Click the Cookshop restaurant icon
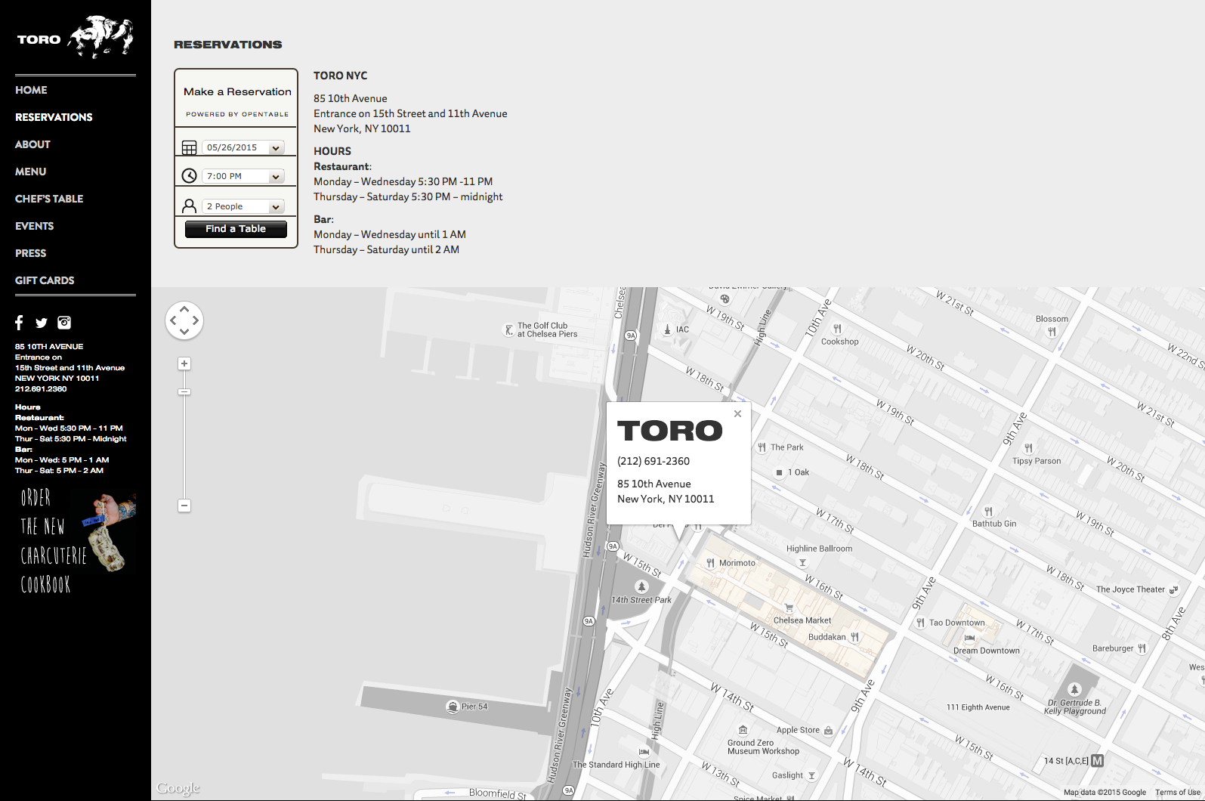 click(x=837, y=329)
